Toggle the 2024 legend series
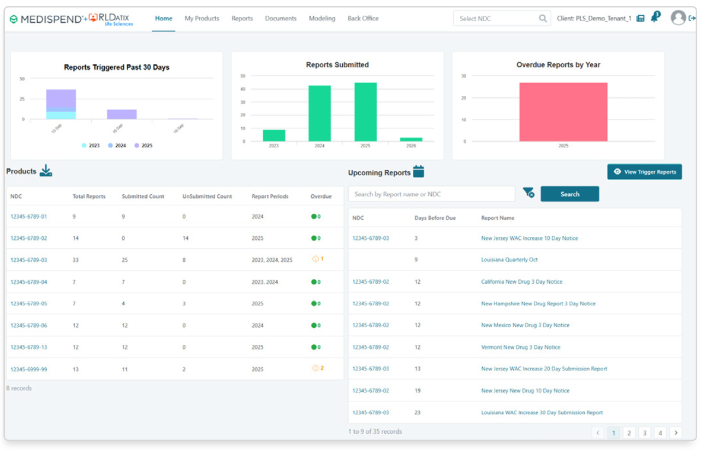This screenshot has height=455, width=701. pyautogui.click(x=117, y=146)
